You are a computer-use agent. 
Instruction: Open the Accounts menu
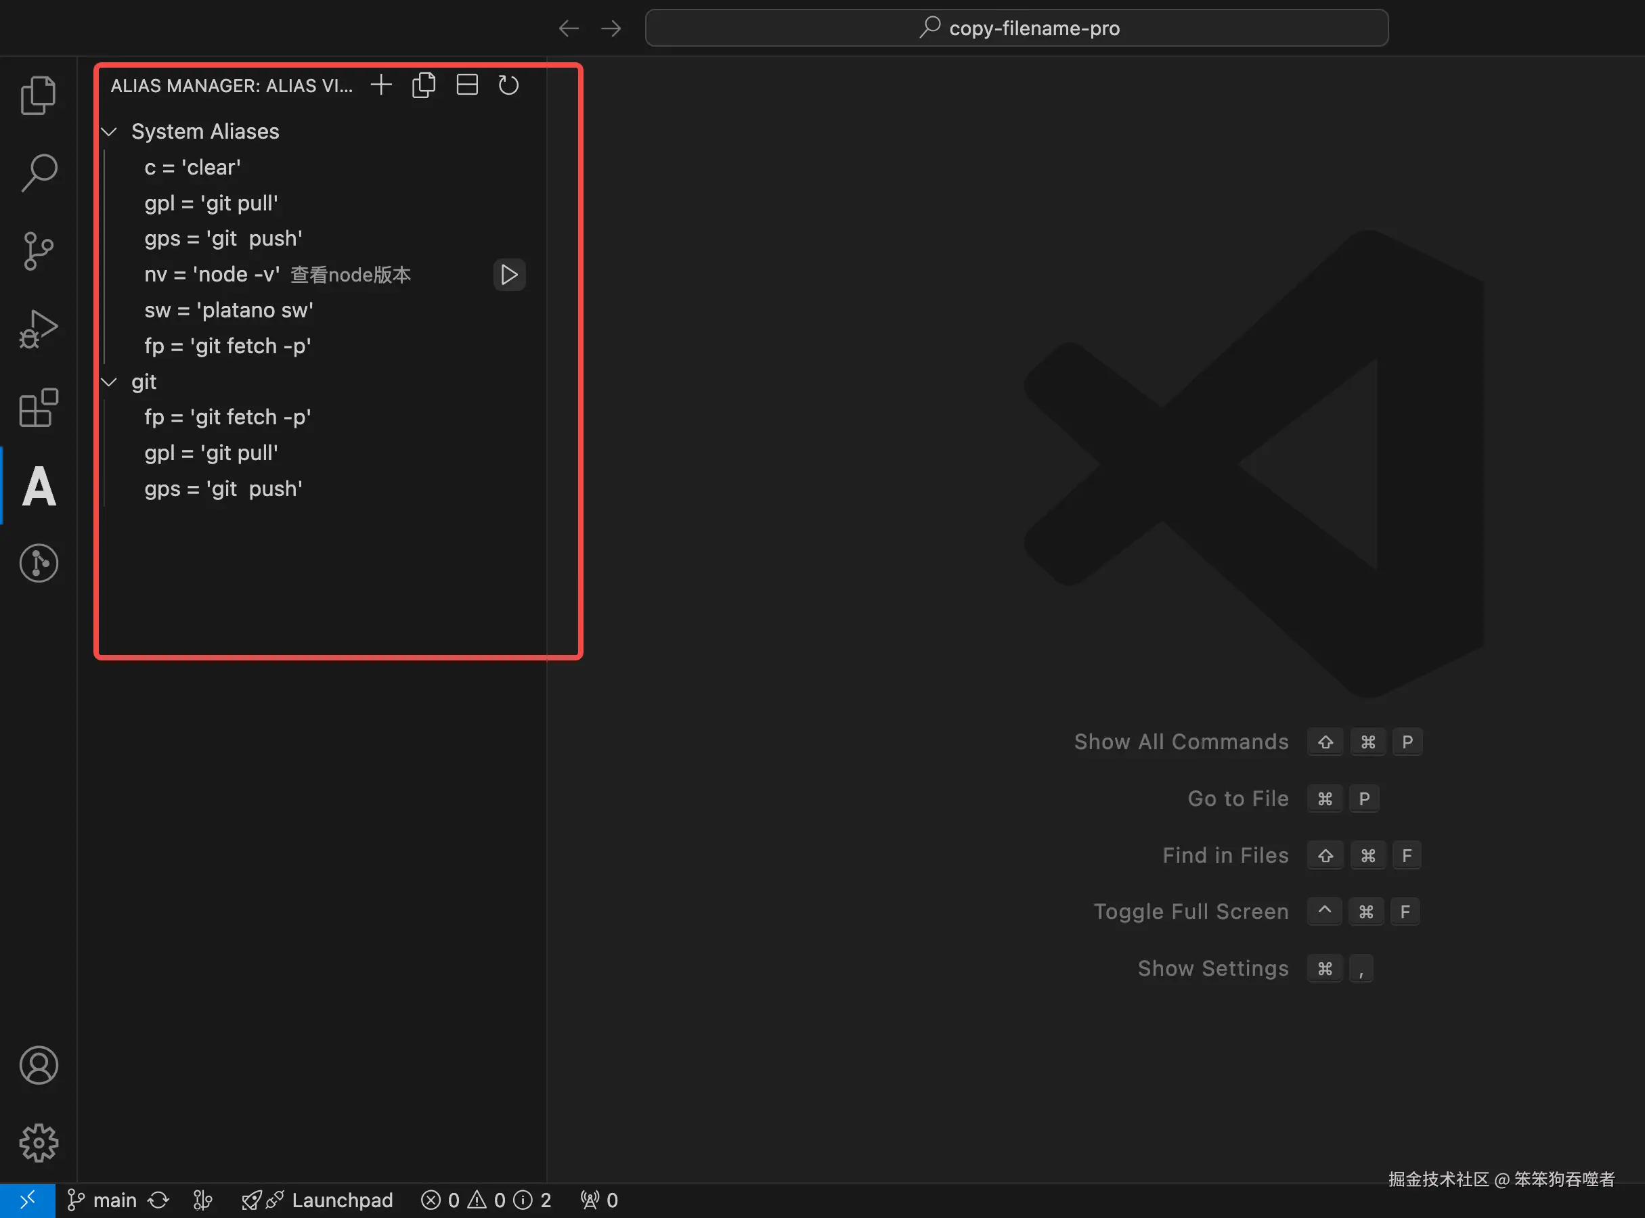click(x=39, y=1065)
